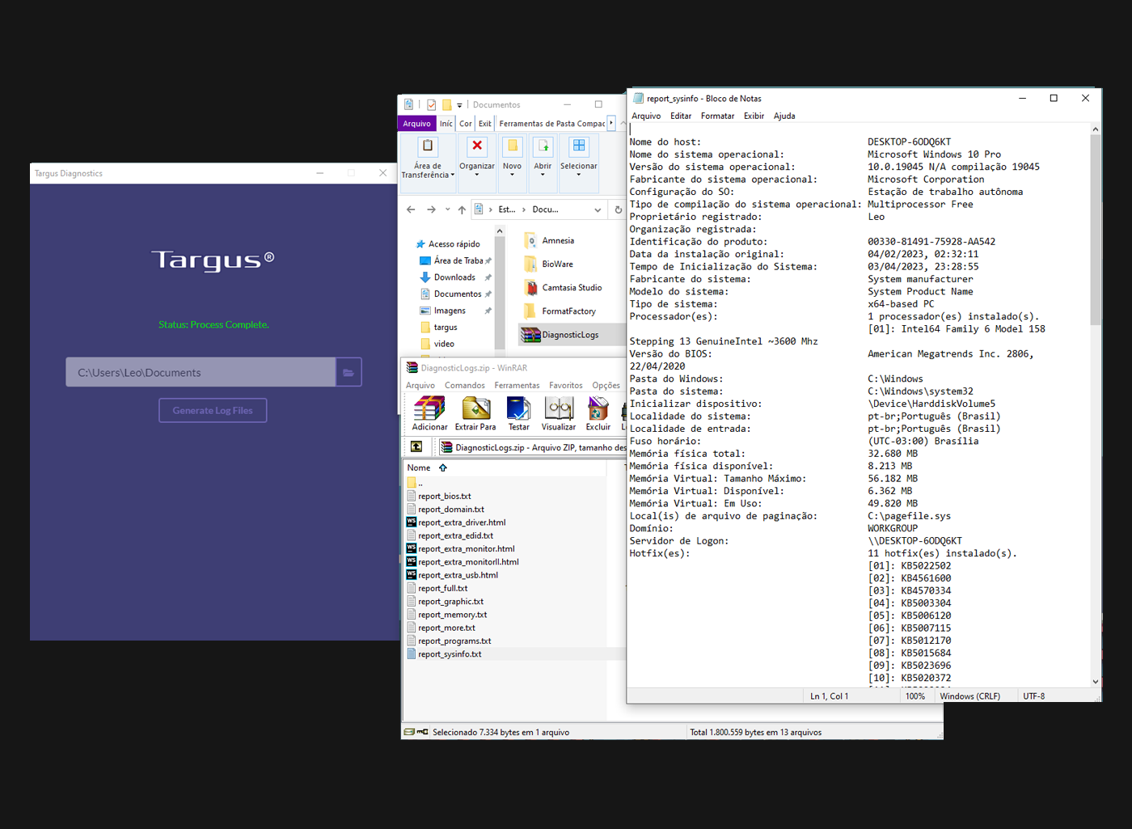
Task: Go back with the Explorer back arrow
Action: tap(411, 209)
